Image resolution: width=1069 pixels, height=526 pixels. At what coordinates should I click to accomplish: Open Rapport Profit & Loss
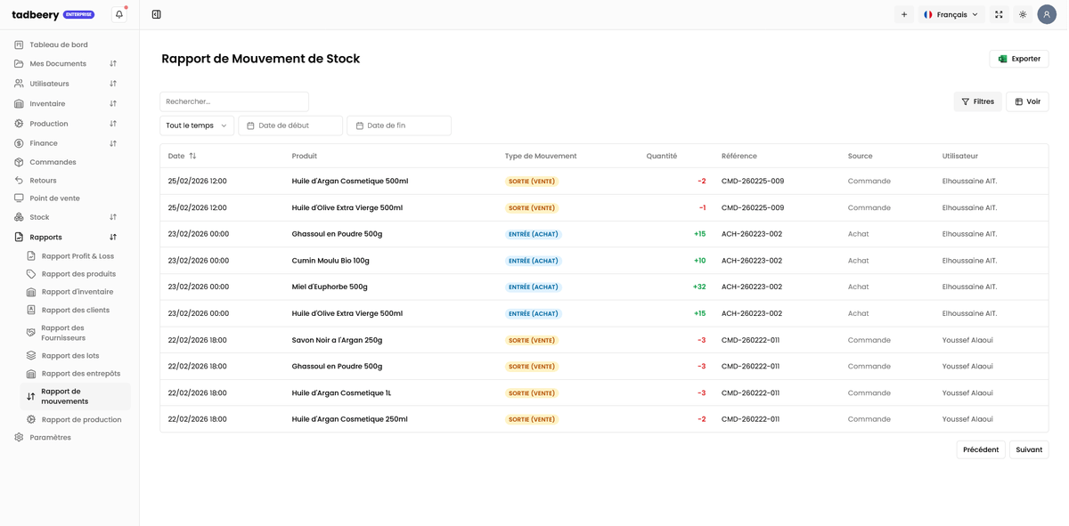(x=78, y=256)
